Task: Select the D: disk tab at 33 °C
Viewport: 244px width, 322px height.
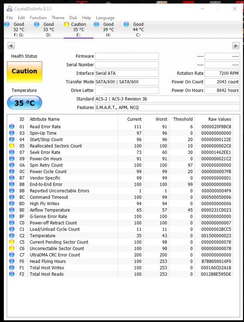Action: point(49,30)
